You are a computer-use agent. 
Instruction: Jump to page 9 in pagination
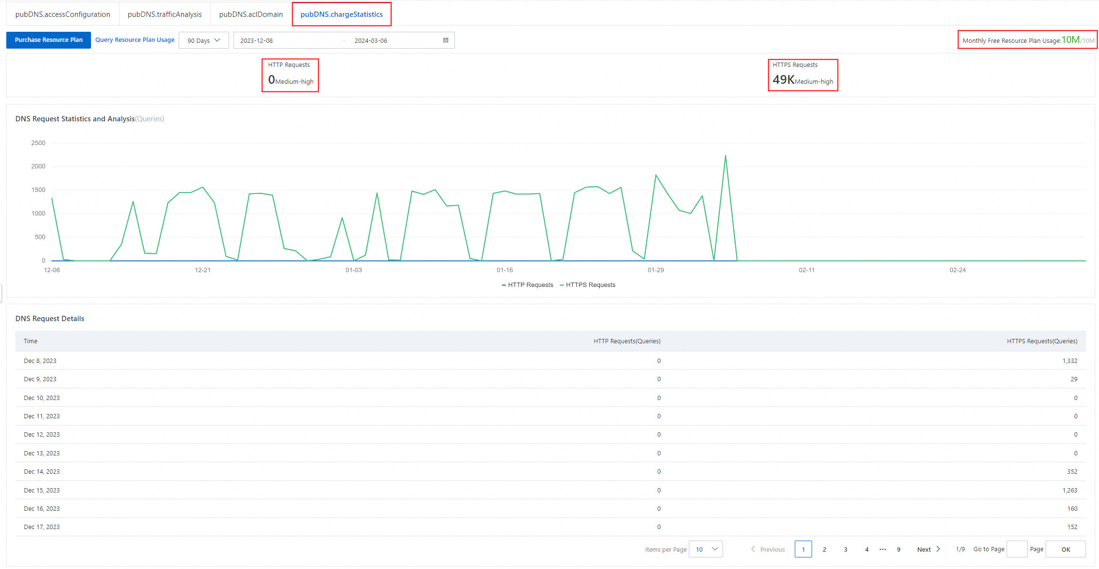[x=898, y=549]
